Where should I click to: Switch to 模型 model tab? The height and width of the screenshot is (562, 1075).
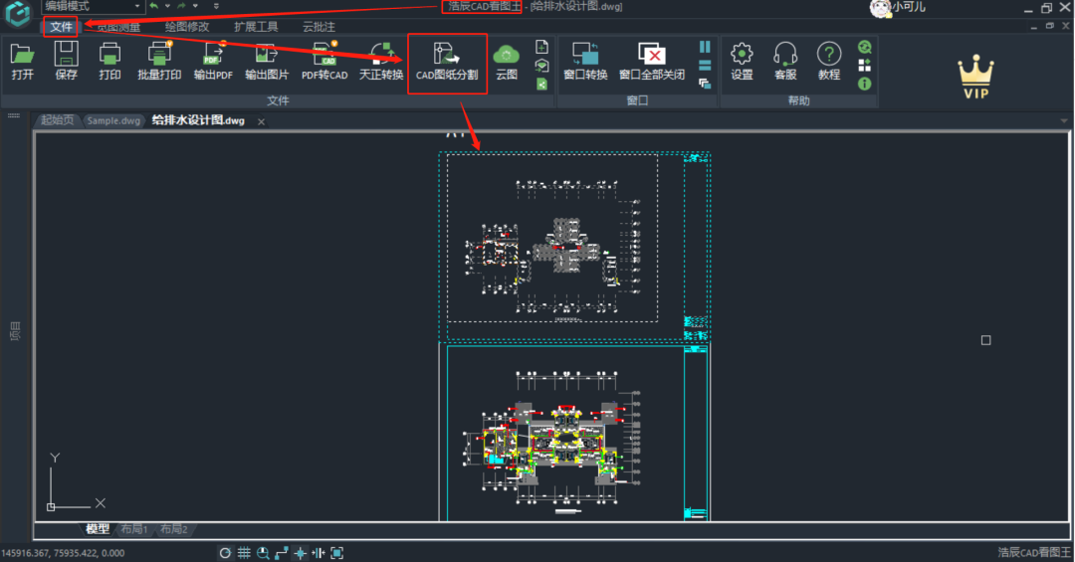97,528
